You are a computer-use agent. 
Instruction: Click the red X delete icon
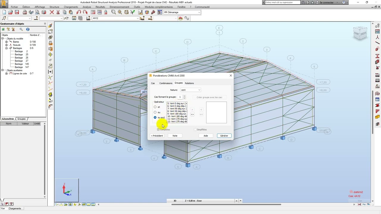tap(52, 12)
